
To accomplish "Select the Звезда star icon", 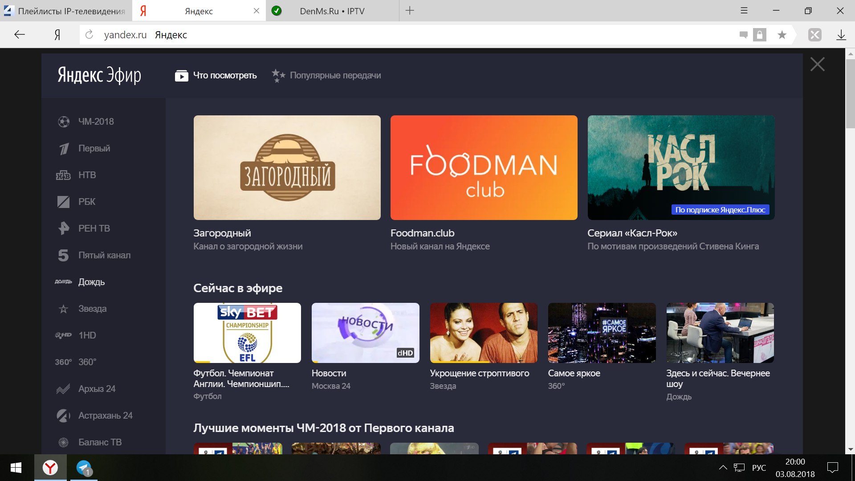I will [x=64, y=309].
